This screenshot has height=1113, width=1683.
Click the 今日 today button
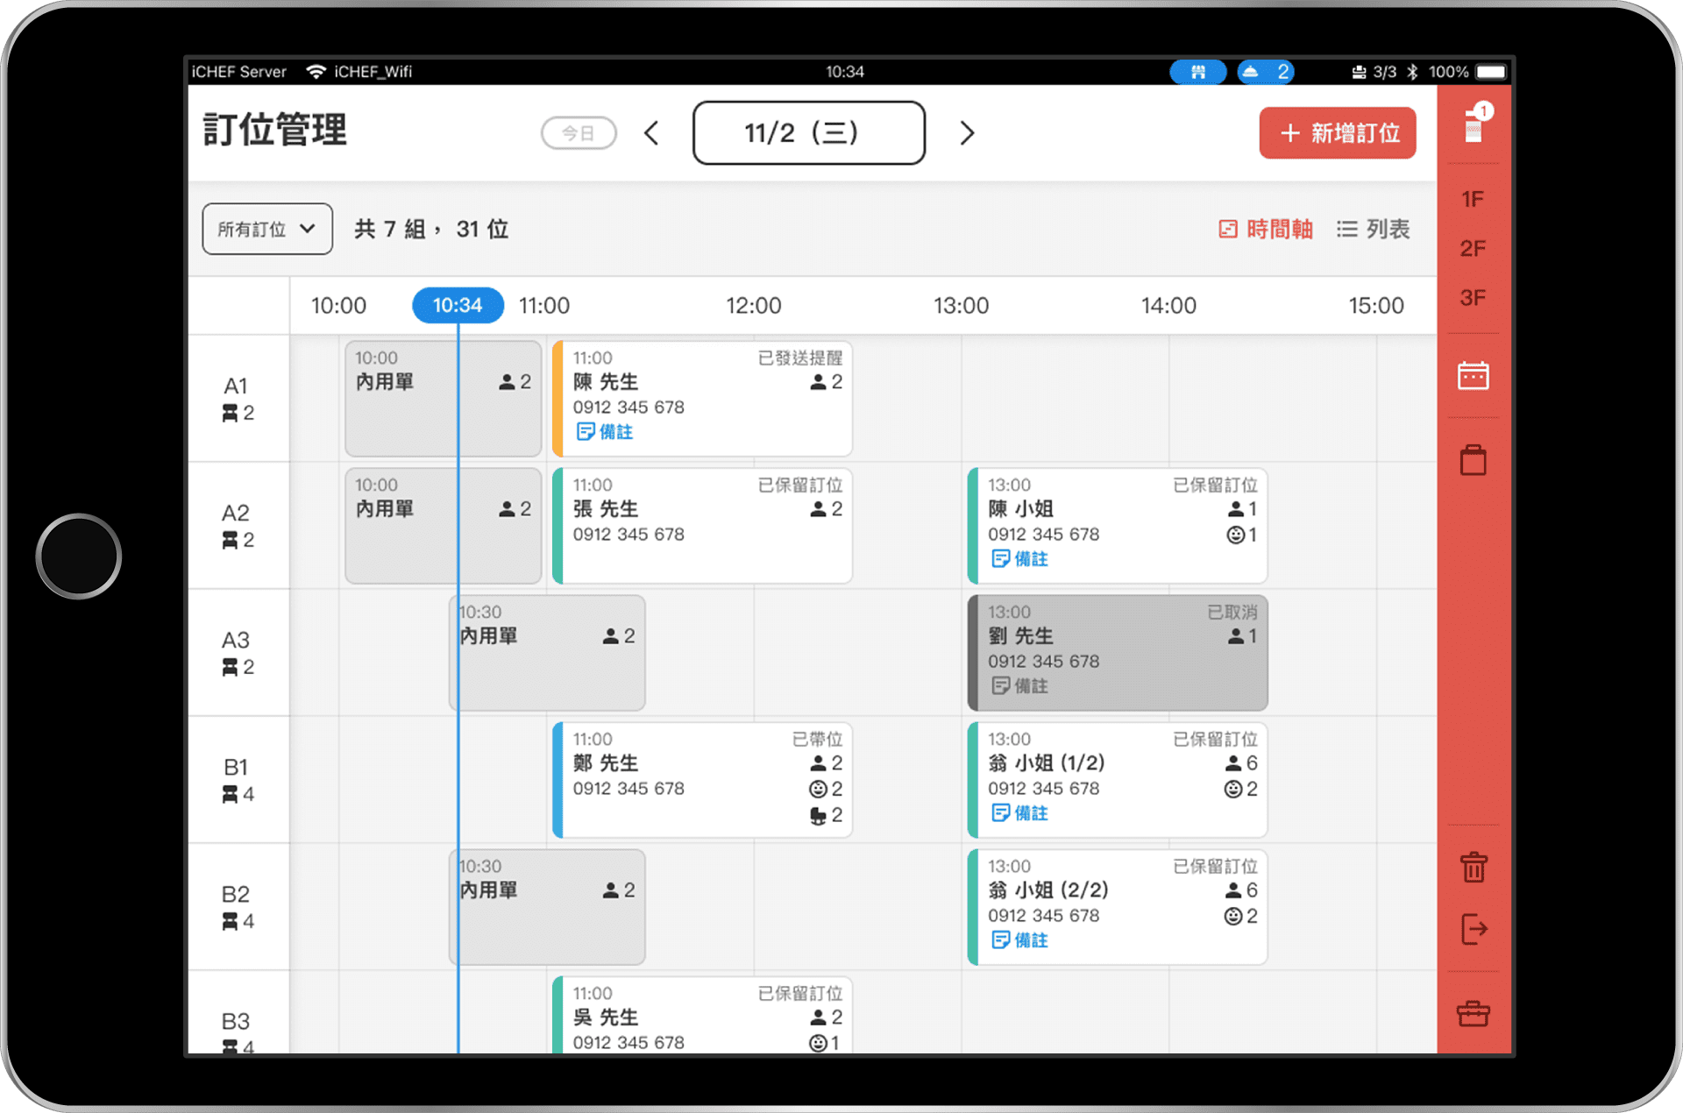coord(579,133)
